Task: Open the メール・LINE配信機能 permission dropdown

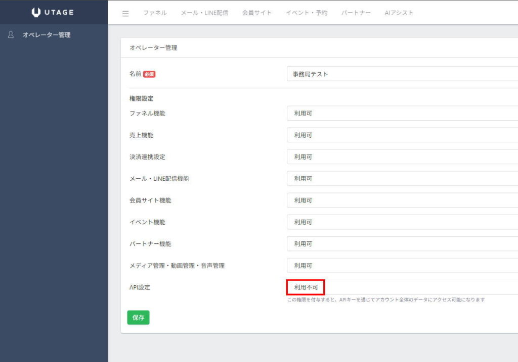Action: point(402,179)
